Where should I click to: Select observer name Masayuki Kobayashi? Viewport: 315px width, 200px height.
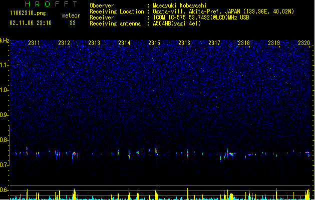pos(180,5)
